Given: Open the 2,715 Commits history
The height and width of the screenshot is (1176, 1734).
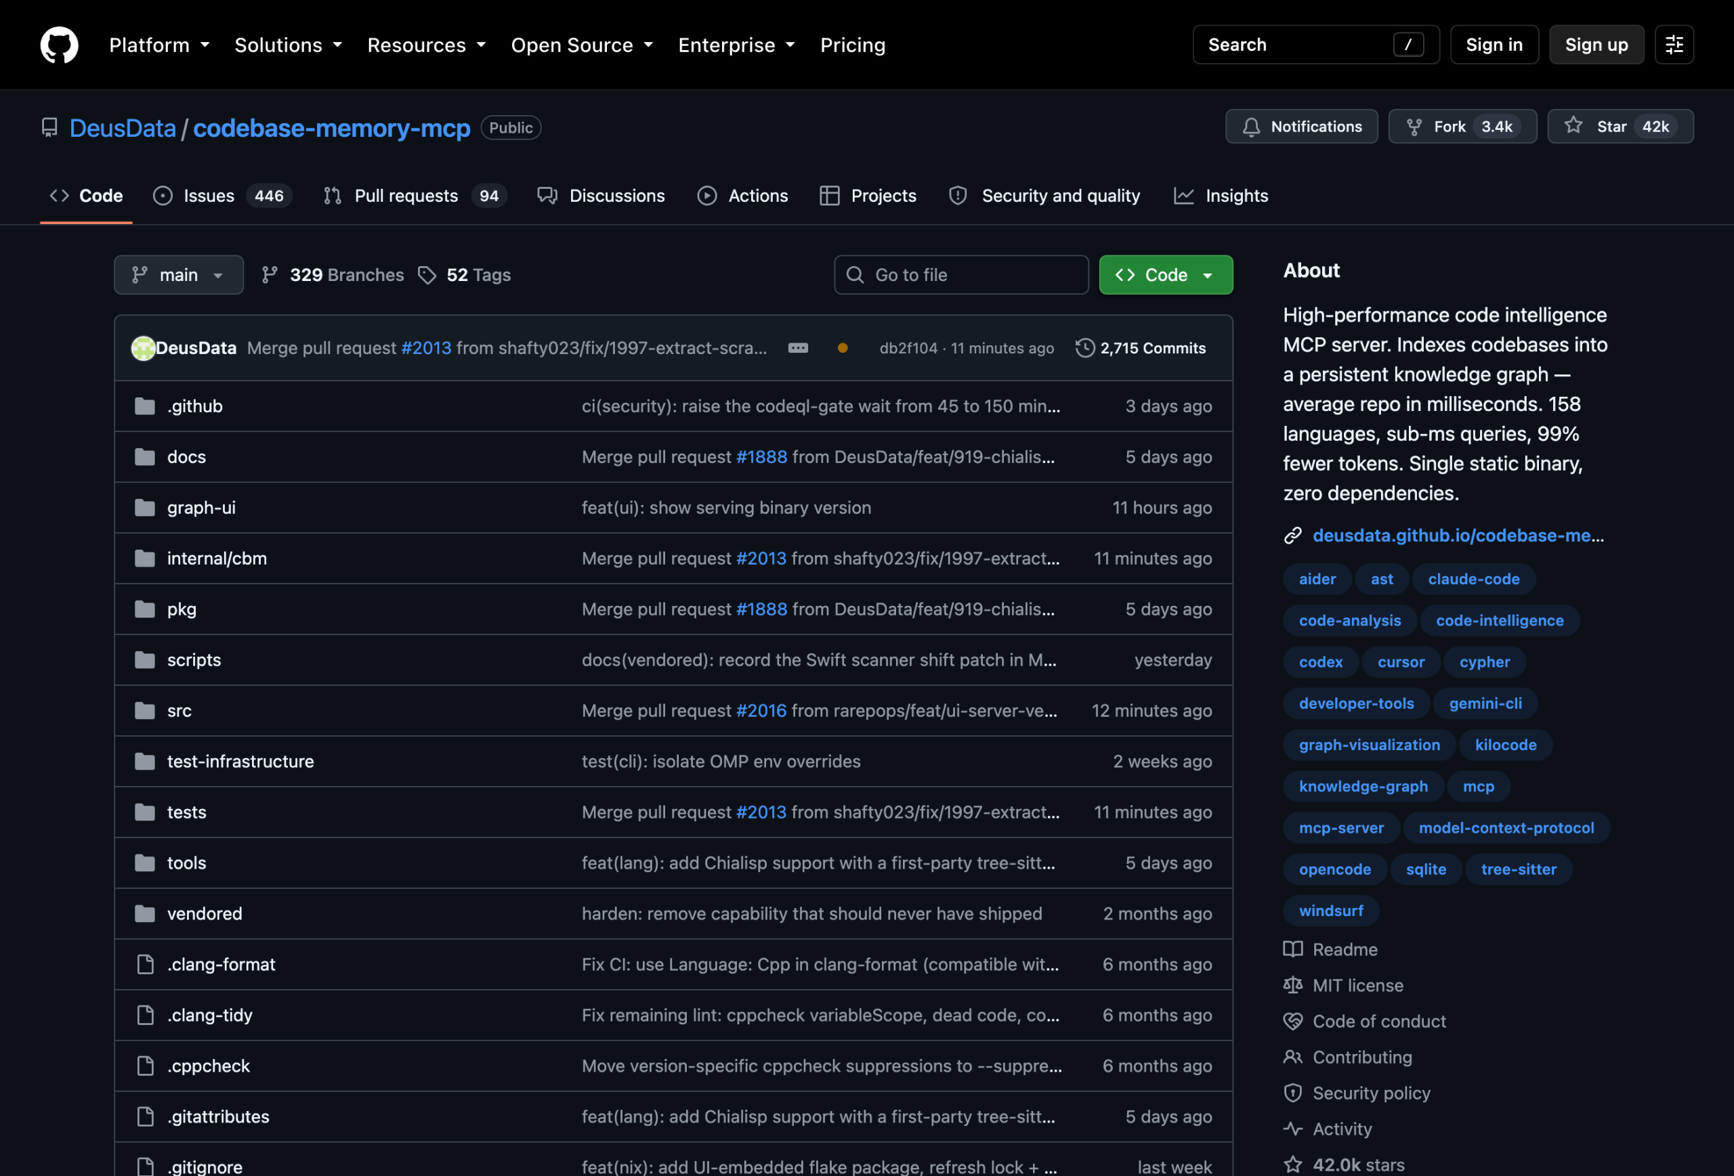Looking at the screenshot, I should coord(1140,348).
